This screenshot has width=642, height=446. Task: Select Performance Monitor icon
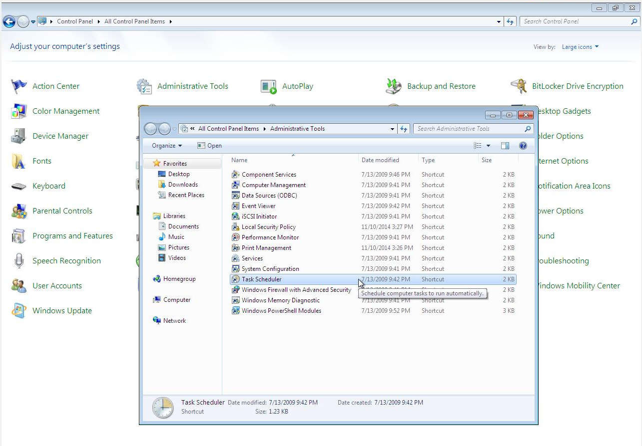(236, 237)
